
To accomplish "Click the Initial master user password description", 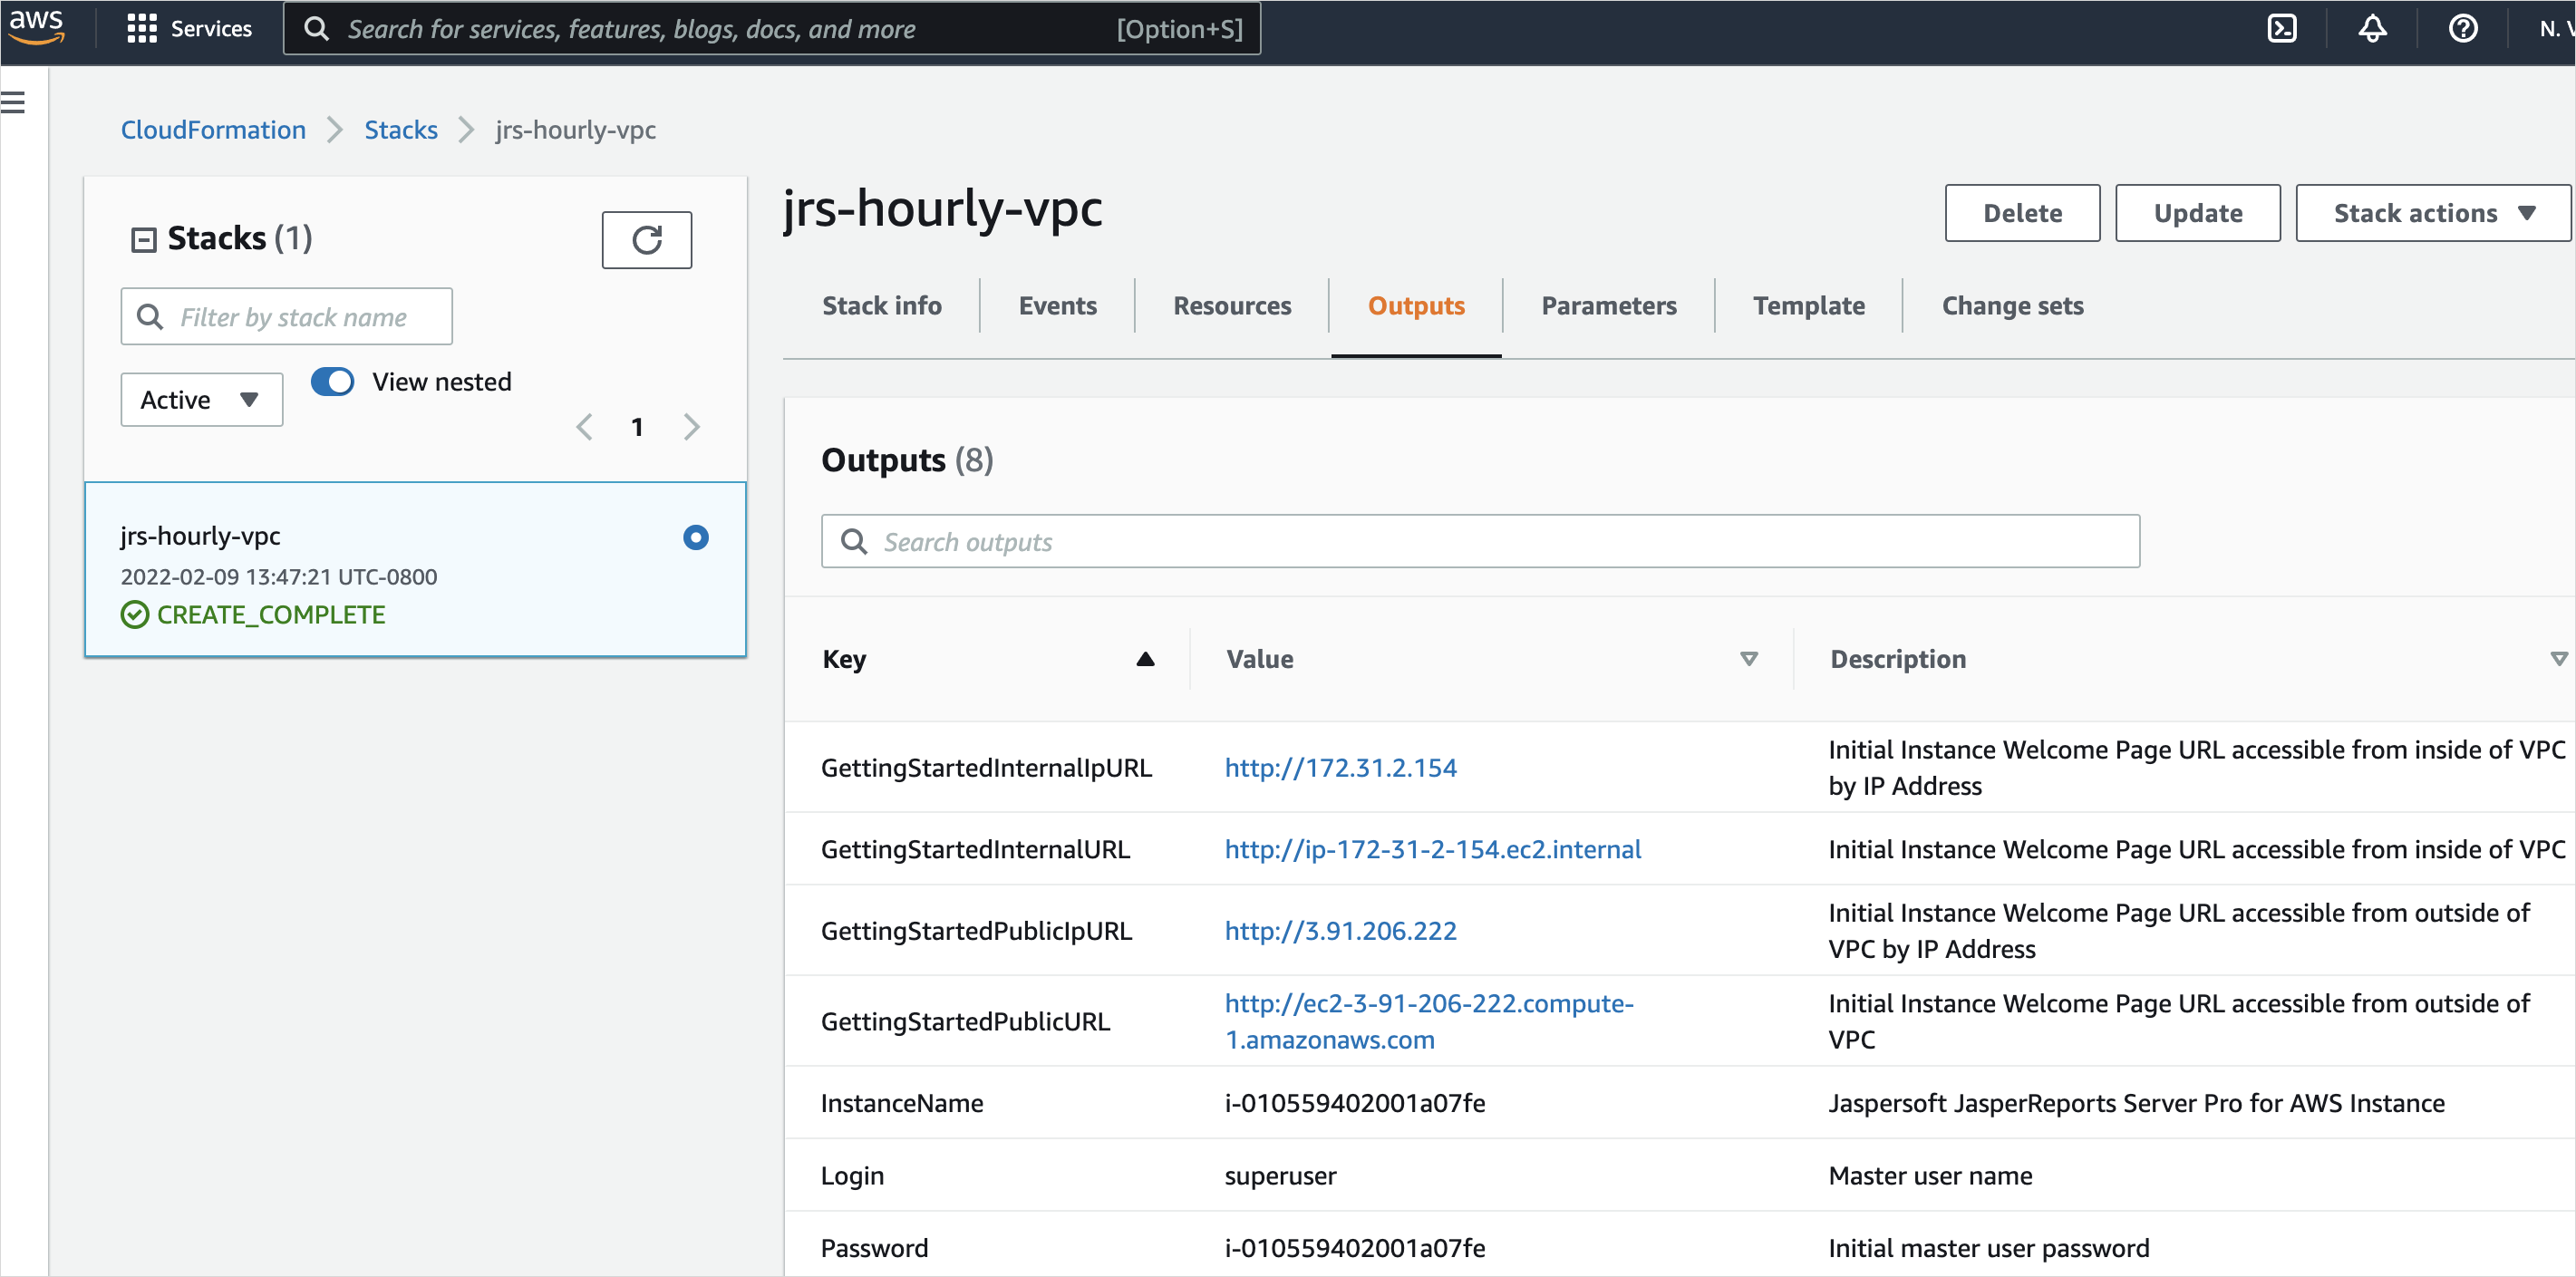I will tap(1988, 1249).
